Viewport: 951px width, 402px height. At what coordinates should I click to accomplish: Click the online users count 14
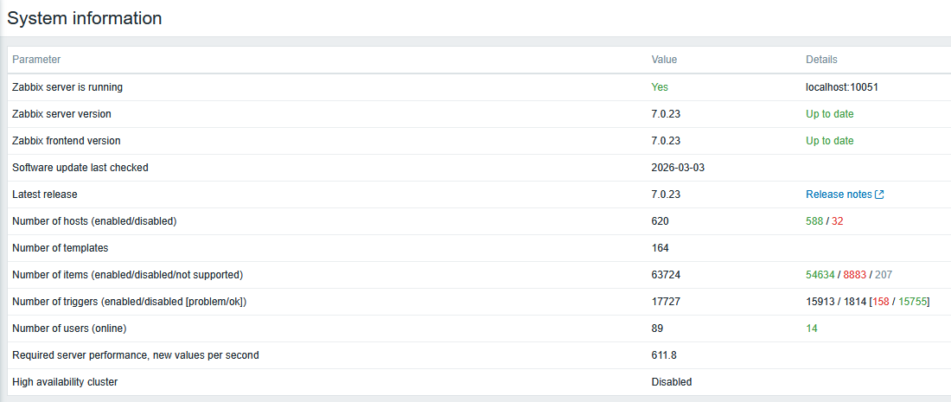pyautogui.click(x=812, y=329)
